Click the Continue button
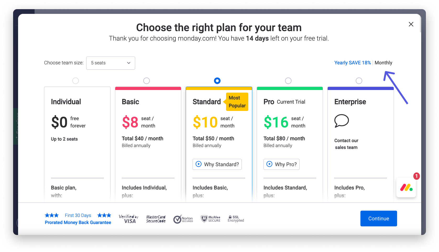 coord(378,219)
